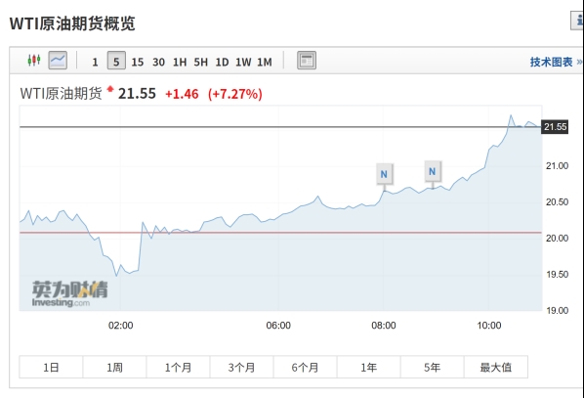Click the 21.55 current price label
The width and height of the screenshot is (584, 398).
click(x=555, y=127)
